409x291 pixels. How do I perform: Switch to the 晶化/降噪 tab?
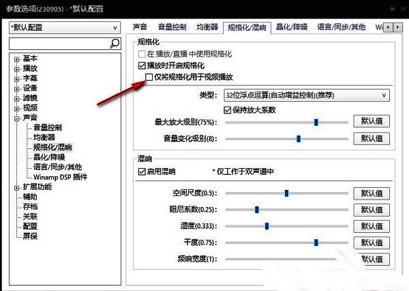click(x=292, y=27)
